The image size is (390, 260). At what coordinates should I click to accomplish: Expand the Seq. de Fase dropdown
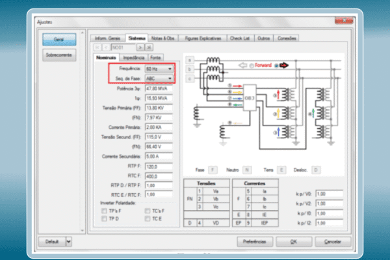point(170,78)
